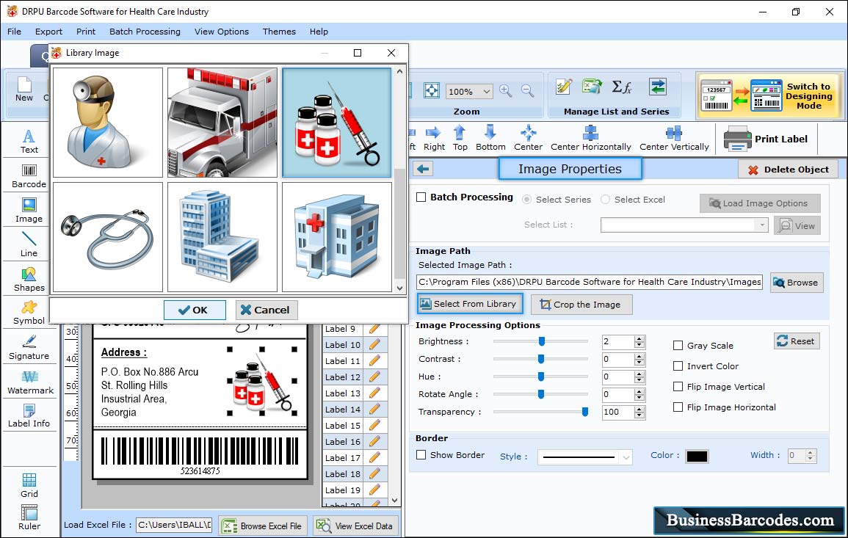The height and width of the screenshot is (538, 848).
Task: Click the Print Label button
Action: pos(766,139)
